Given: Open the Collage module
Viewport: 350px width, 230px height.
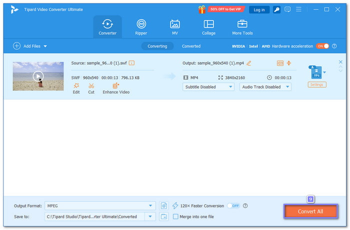Looking at the screenshot, I should pos(208,27).
